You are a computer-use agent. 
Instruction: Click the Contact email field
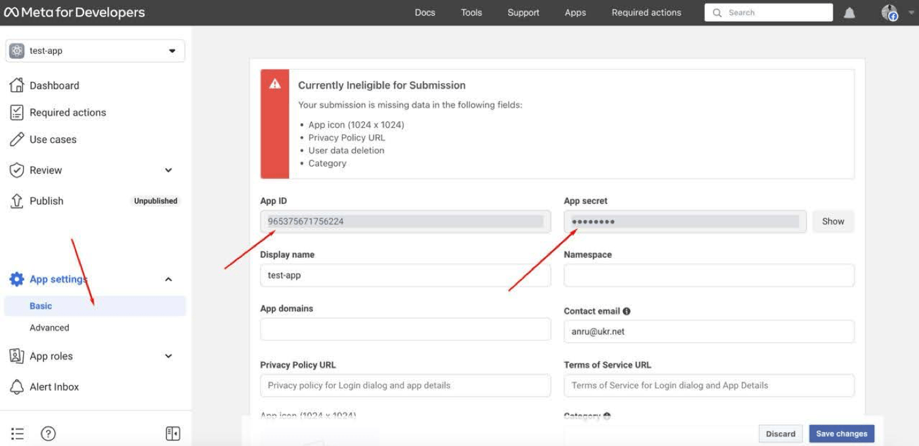pos(709,331)
